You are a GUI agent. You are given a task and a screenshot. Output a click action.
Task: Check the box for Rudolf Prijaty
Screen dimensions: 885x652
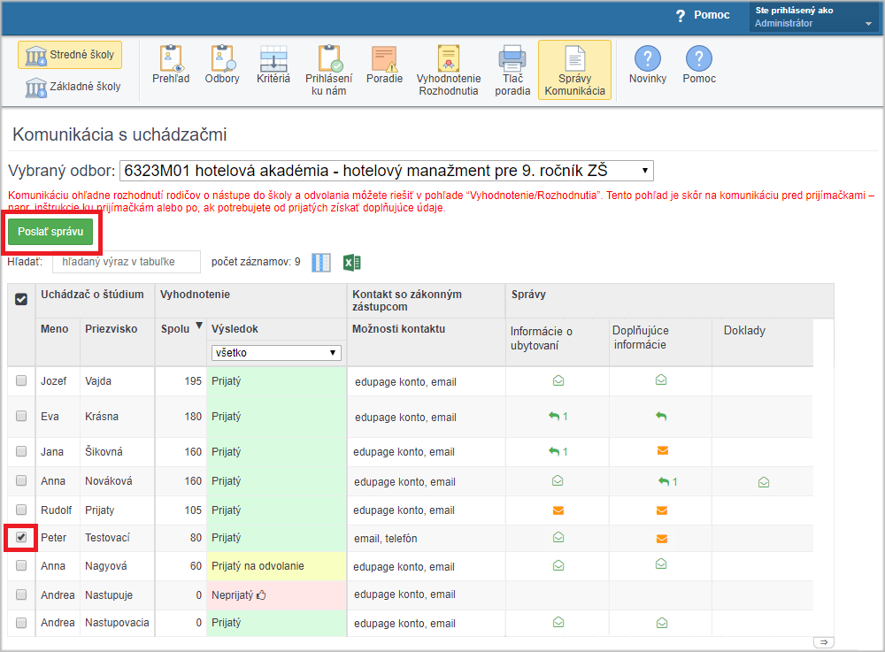point(21,510)
